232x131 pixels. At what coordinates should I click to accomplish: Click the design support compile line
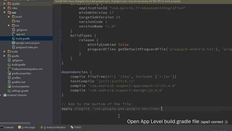click(x=117, y=90)
